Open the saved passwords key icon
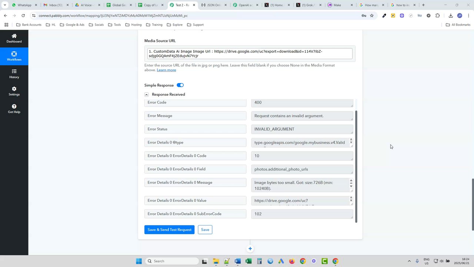474x267 pixels. [364, 16]
